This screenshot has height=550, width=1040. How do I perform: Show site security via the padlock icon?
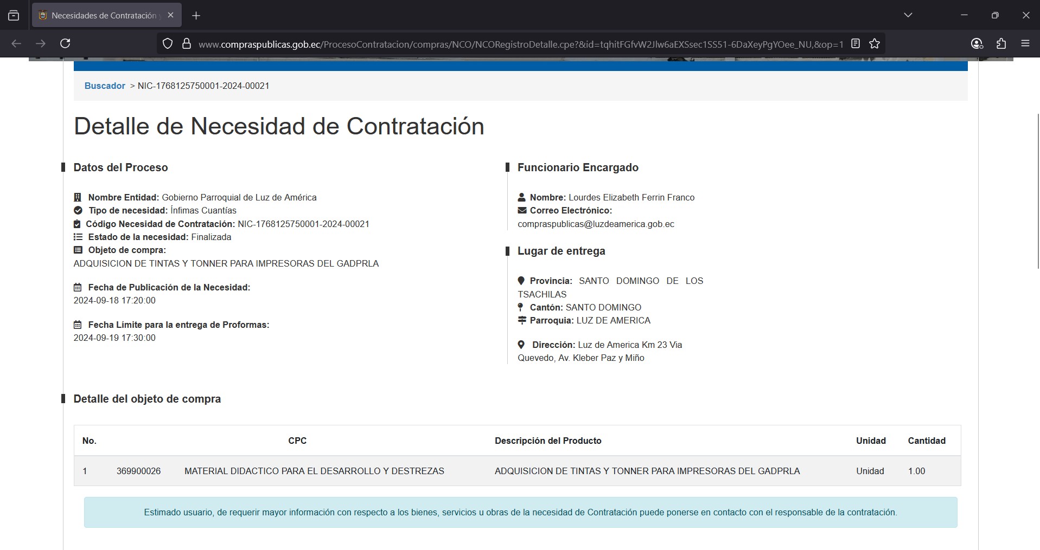point(187,44)
